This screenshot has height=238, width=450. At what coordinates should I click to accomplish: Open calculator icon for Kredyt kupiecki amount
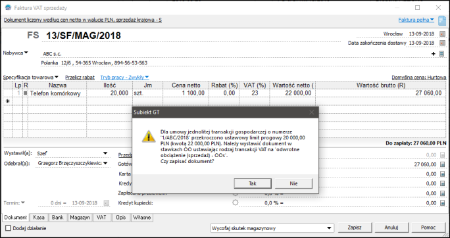(x=442, y=203)
